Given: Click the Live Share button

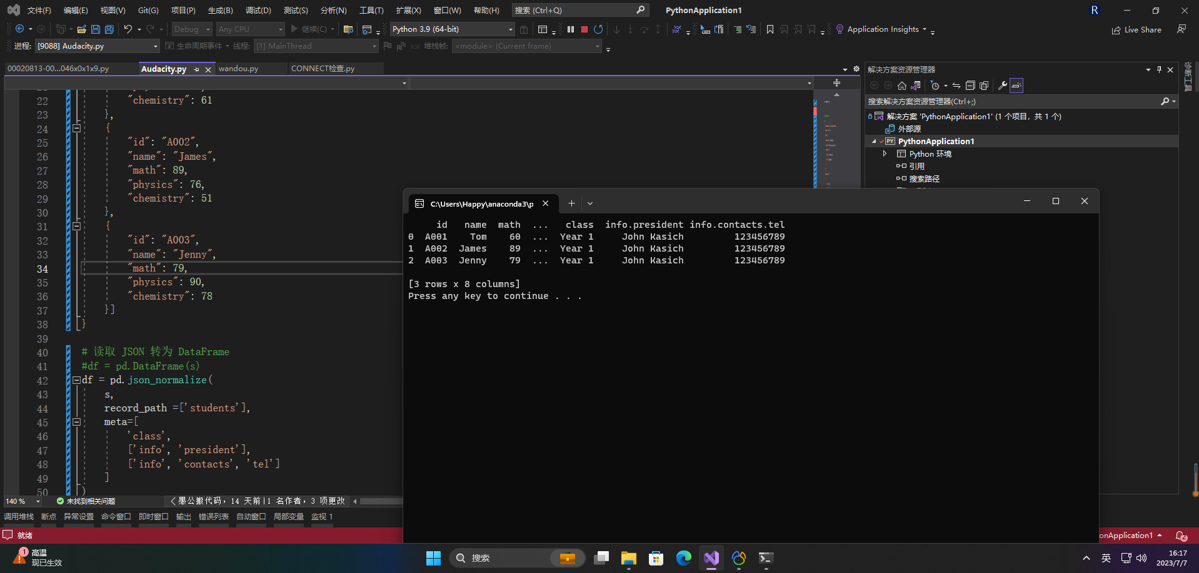Looking at the screenshot, I should coord(1136,29).
